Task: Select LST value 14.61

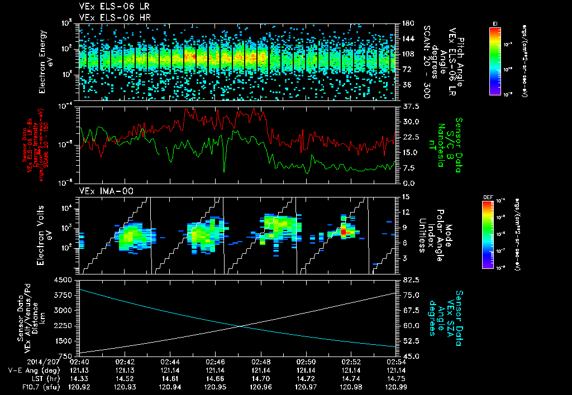Action: (x=170, y=379)
